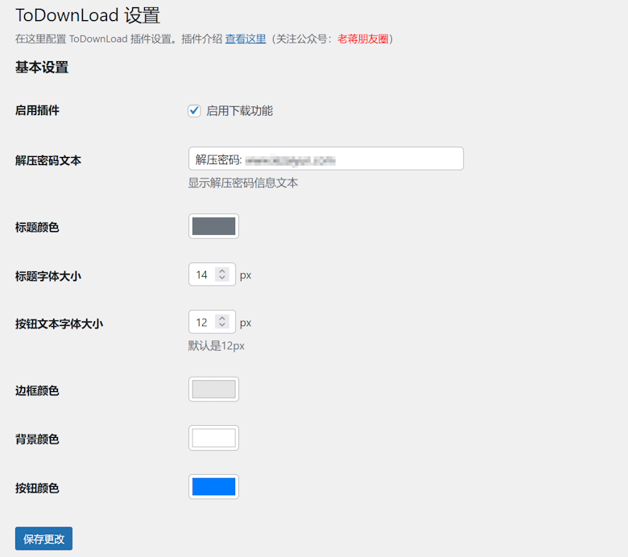Toggle the 启用下载功能 checkbox
Viewport: 628px width, 557px height.
[x=194, y=110]
